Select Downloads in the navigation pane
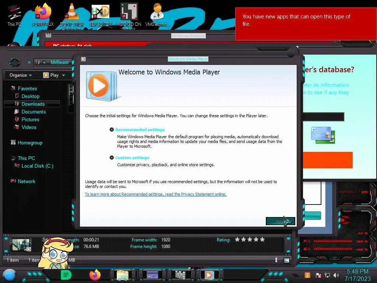The image size is (377, 283). (32, 104)
